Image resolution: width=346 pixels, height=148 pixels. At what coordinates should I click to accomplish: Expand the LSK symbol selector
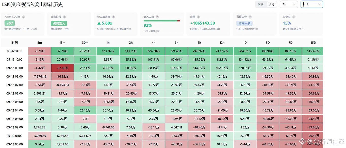pyautogui.click(x=312, y=4)
